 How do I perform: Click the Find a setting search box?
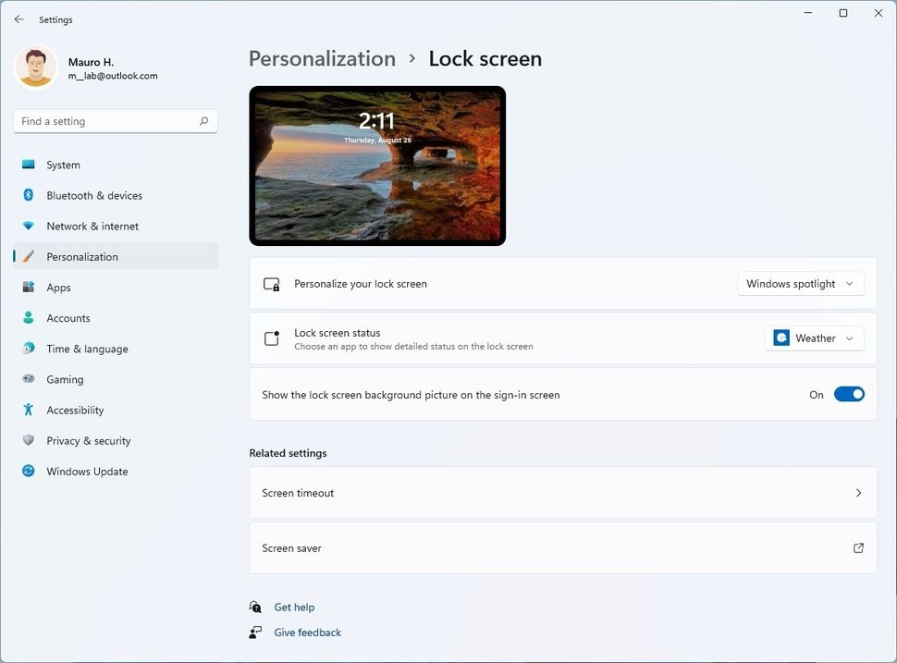tap(106, 121)
